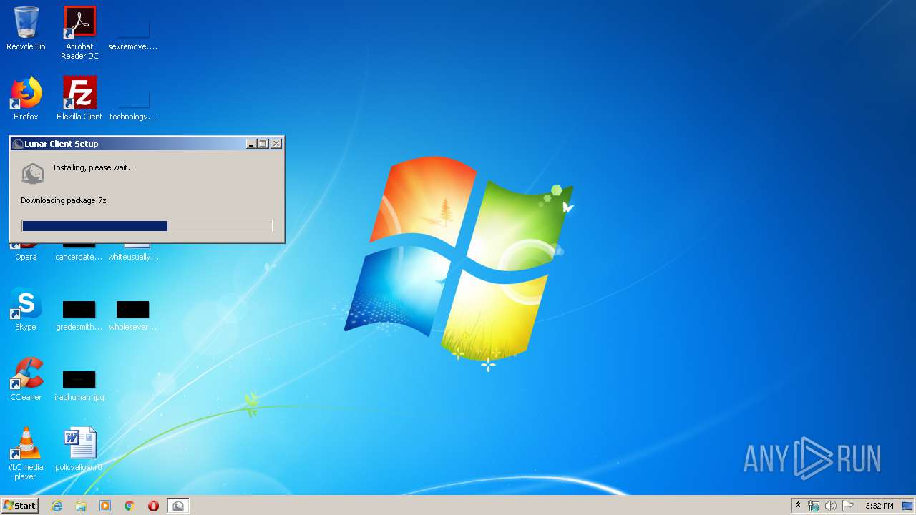Click the Show desktop button
The image size is (916, 515).
click(x=908, y=506)
